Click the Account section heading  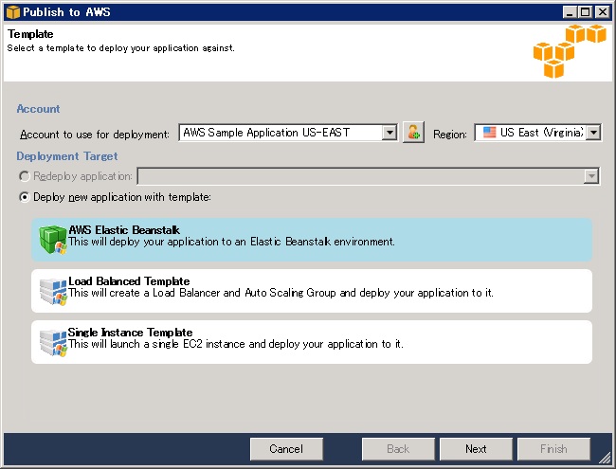[x=38, y=109]
